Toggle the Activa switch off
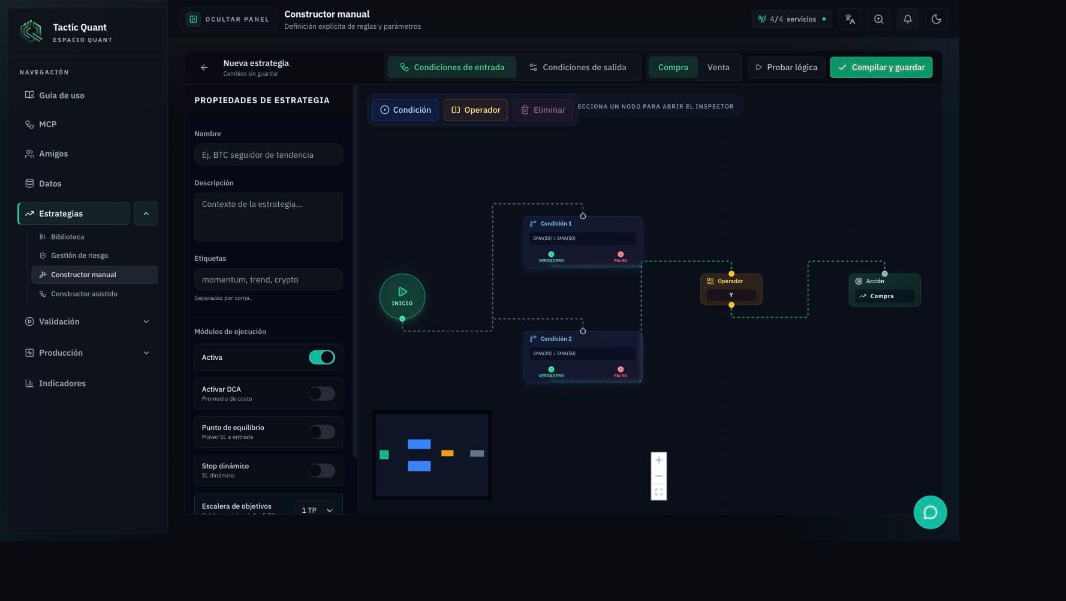 pyautogui.click(x=322, y=357)
